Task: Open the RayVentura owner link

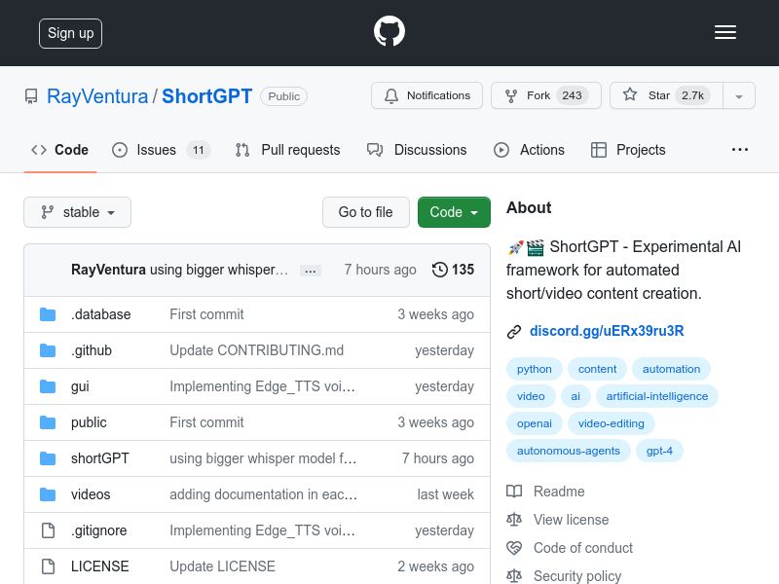Action: coord(97,95)
